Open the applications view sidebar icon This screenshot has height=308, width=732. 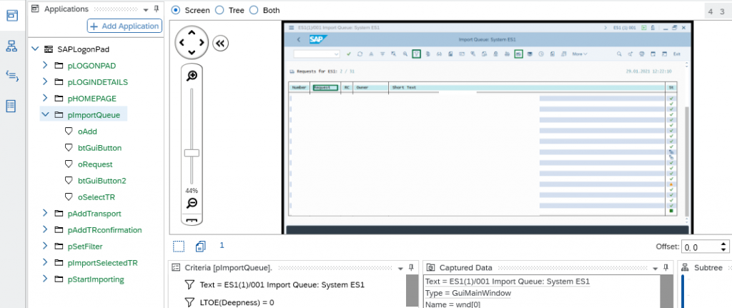[x=11, y=16]
